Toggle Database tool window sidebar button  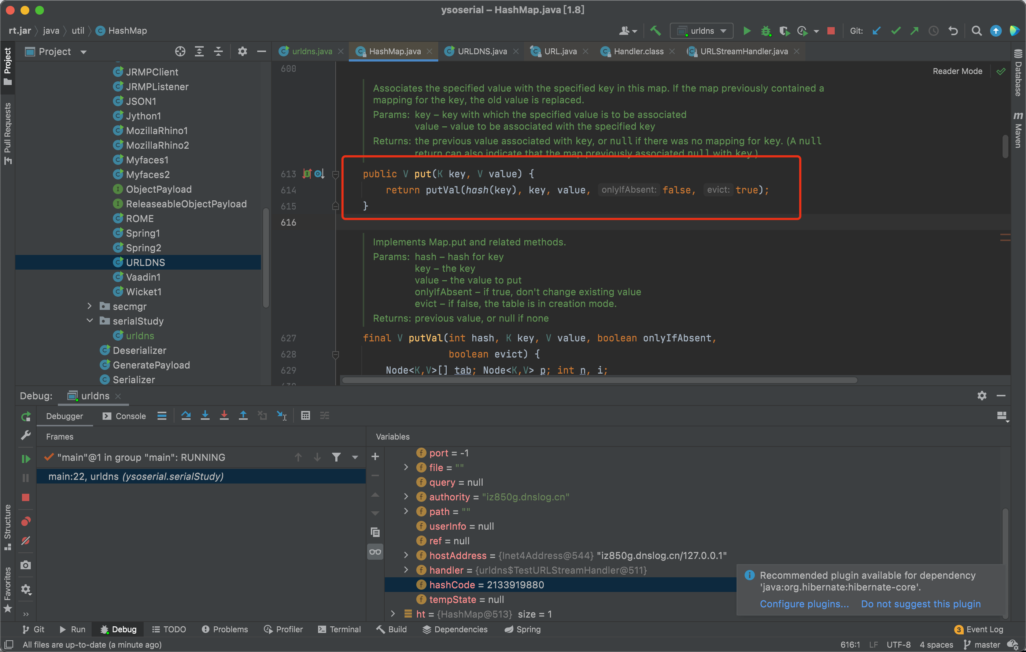(1018, 73)
